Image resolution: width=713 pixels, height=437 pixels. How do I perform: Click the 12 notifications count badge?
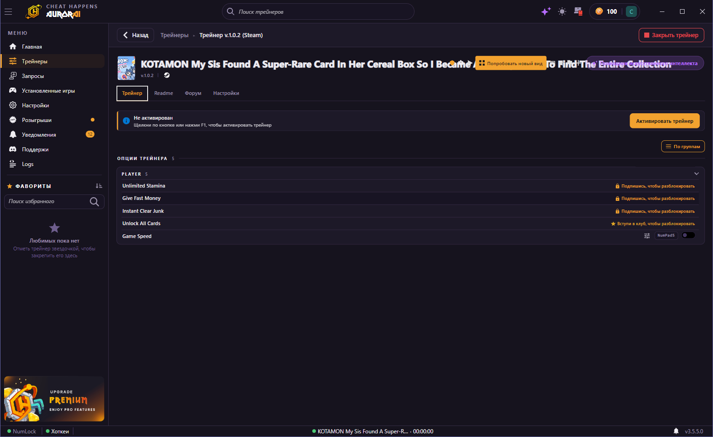90,134
